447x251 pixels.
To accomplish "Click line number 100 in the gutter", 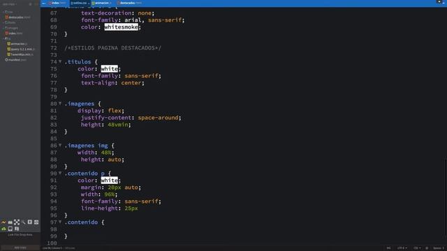I will click(52, 243).
